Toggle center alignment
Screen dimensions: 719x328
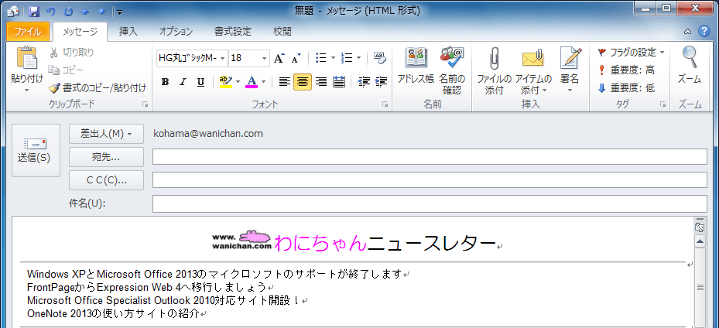point(303,82)
